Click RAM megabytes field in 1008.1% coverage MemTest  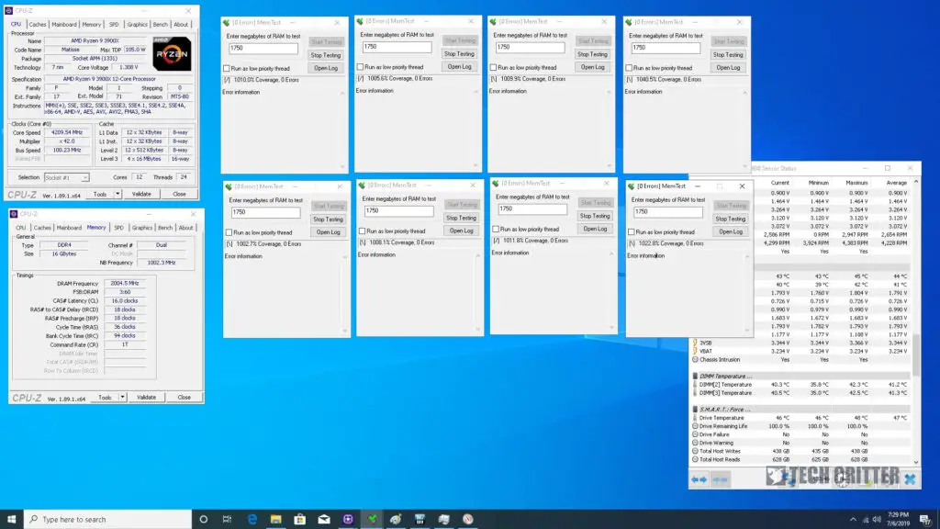pos(398,211)
